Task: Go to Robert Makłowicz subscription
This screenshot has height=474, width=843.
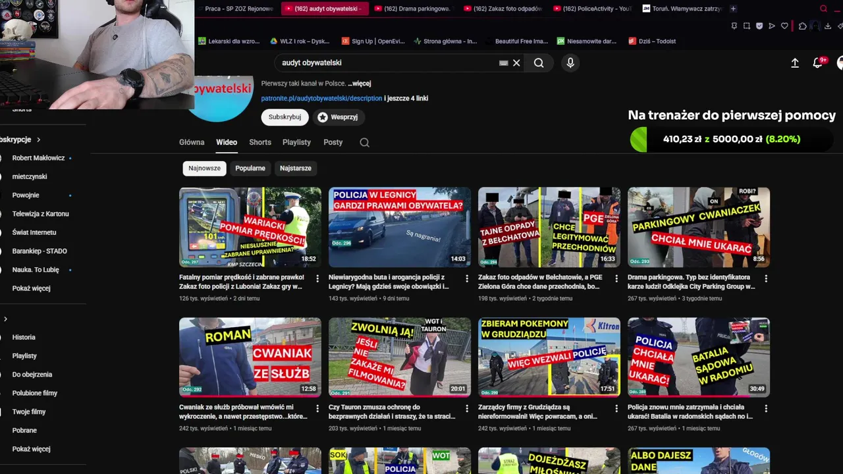Action: (x=38, y=158)
